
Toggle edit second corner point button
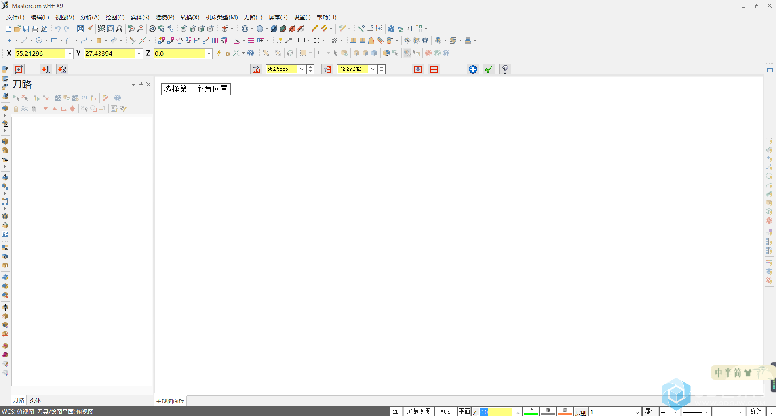coord(62,69)
